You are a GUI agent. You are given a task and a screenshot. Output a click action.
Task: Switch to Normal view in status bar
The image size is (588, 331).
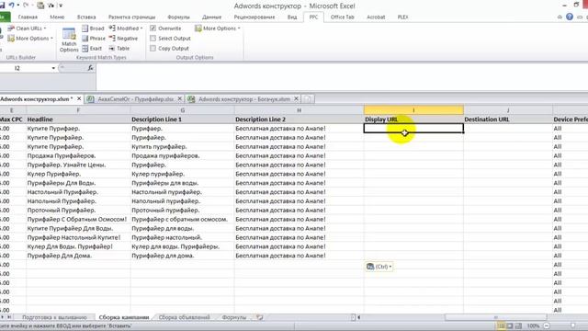pos(502,325)
